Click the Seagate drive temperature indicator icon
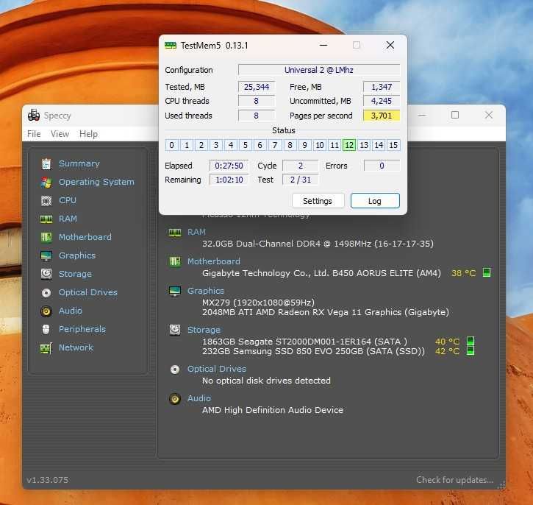This screenshot has height=505, width=533. 471,341
